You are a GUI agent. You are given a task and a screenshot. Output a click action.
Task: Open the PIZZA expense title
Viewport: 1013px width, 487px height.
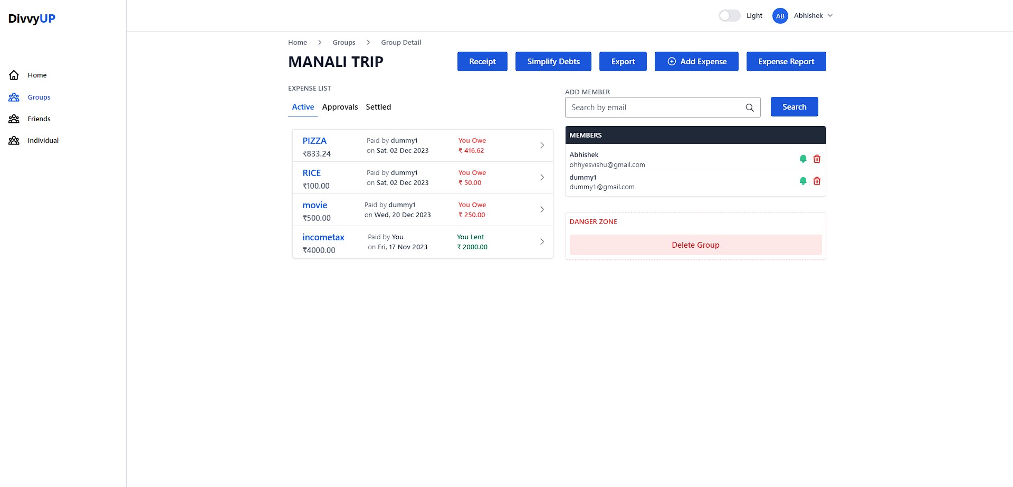(x=314, y=141)
